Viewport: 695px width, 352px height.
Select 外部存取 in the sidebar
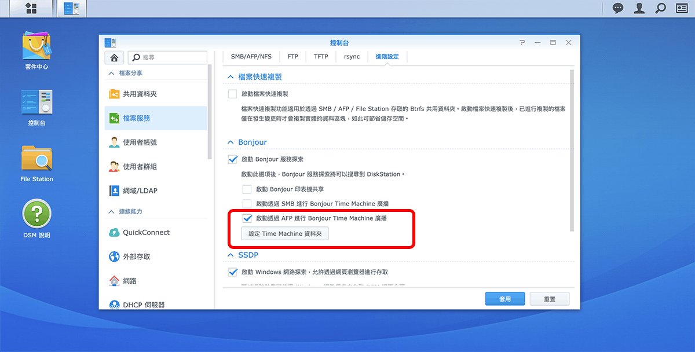156,257
